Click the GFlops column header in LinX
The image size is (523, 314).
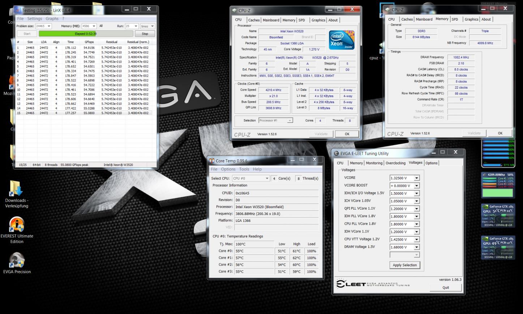click(89, 42)
